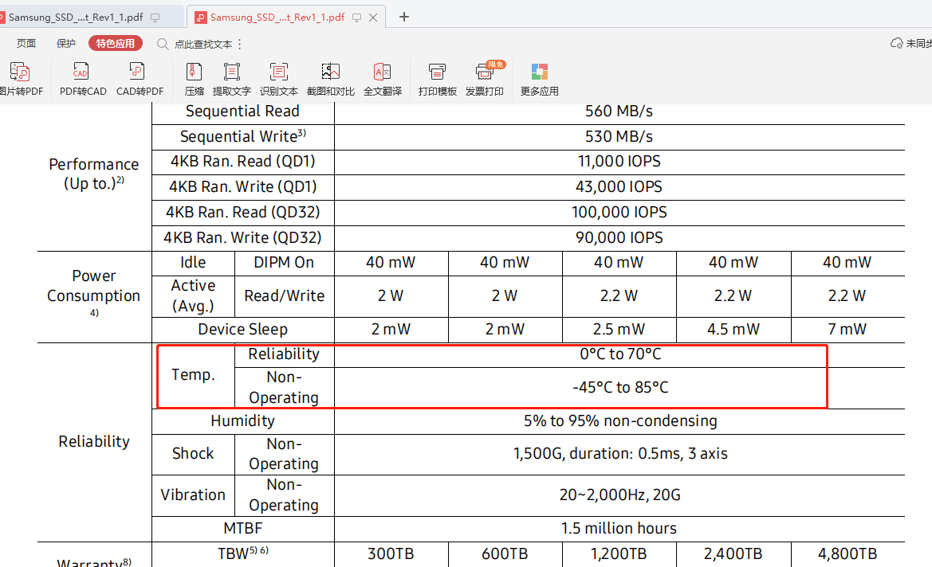Open the 页面 page menu tab

click(x=26, y=43)
